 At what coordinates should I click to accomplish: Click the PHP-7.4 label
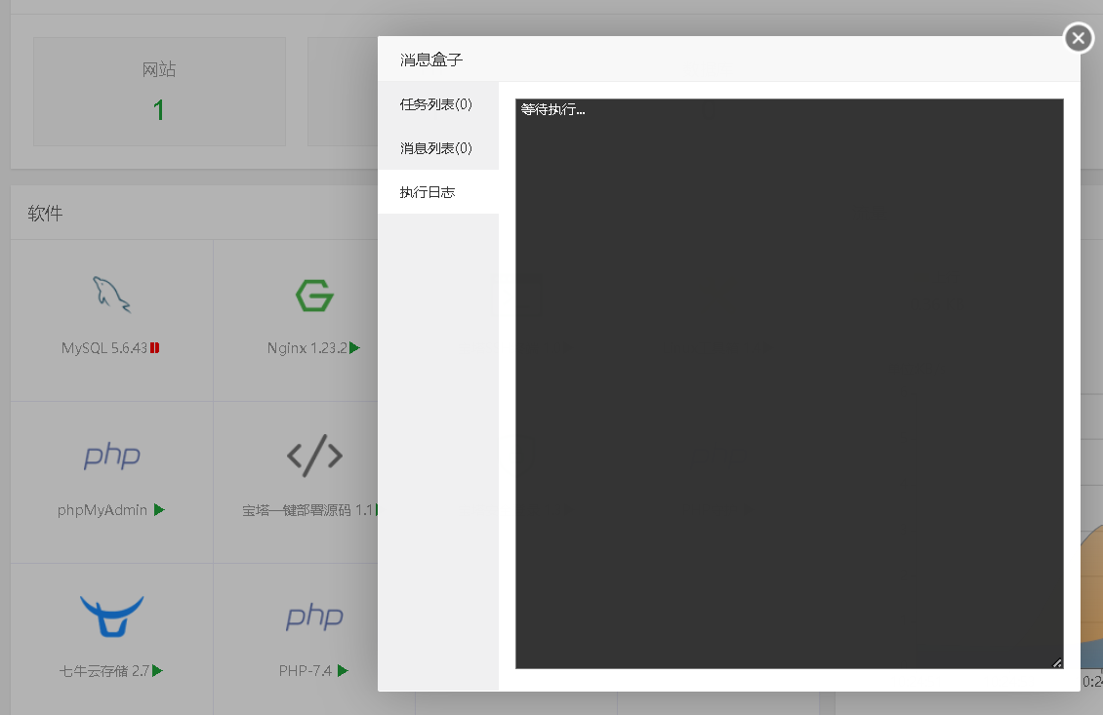point(306,671)
